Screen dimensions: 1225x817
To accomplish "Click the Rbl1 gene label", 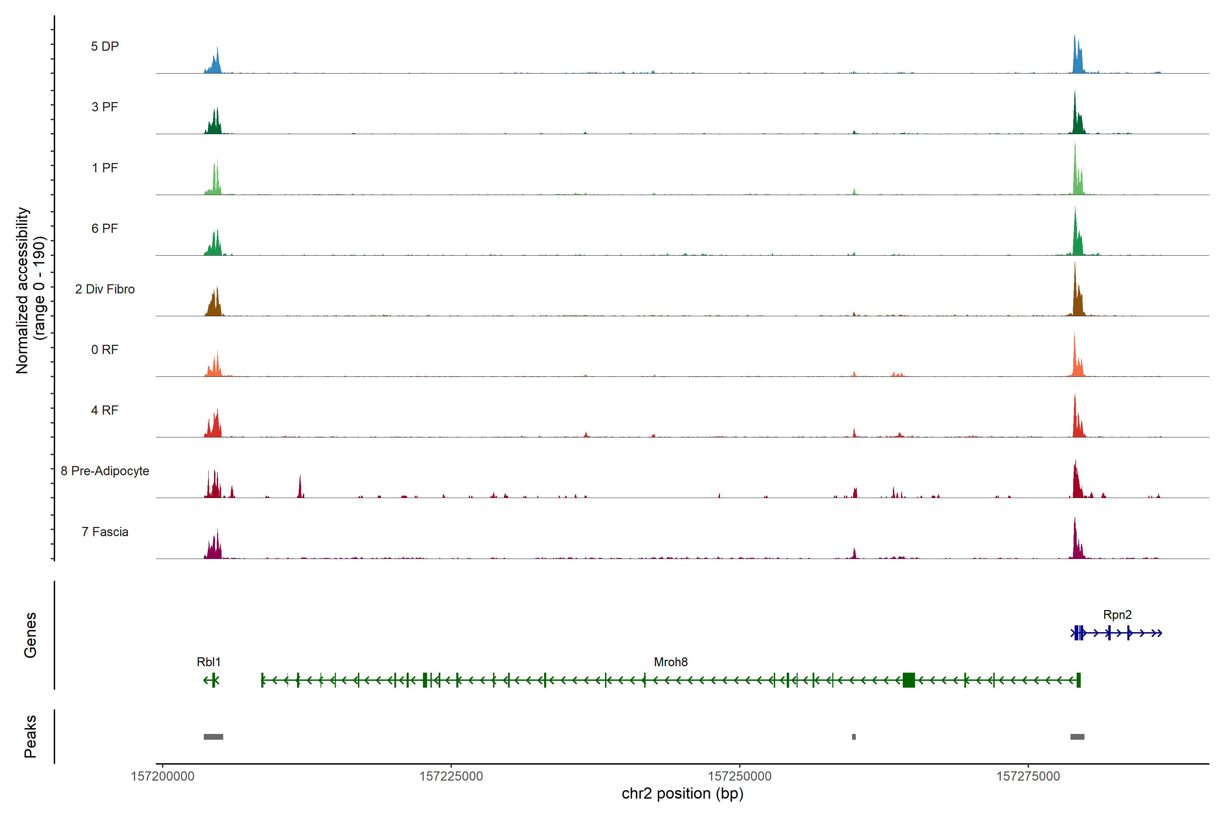I will click(208, 662).
